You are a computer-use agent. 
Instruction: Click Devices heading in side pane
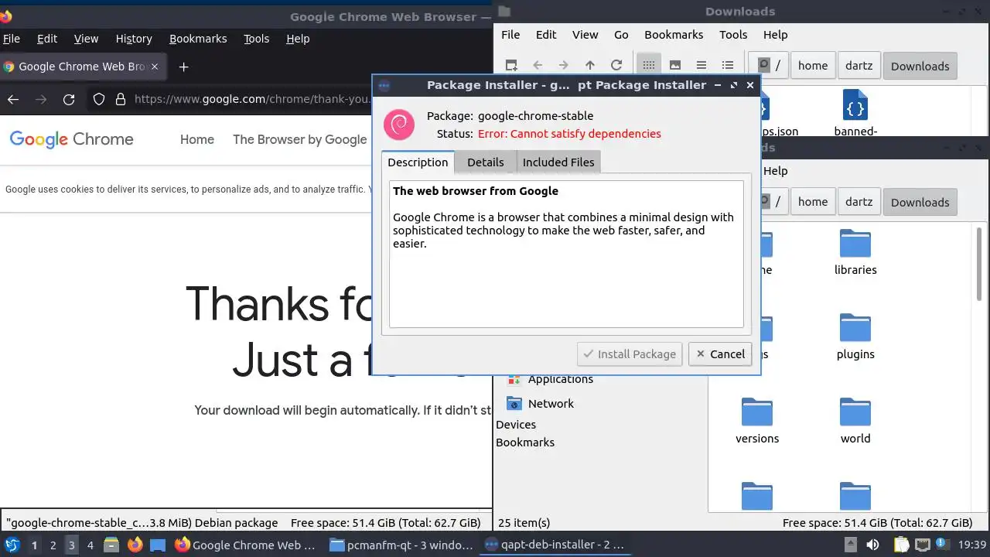516,425
